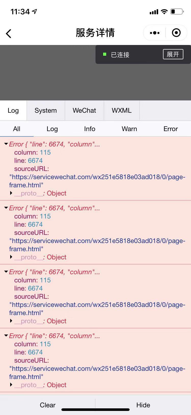Collapse the fourth Error entry

click(x=6, y=336)
